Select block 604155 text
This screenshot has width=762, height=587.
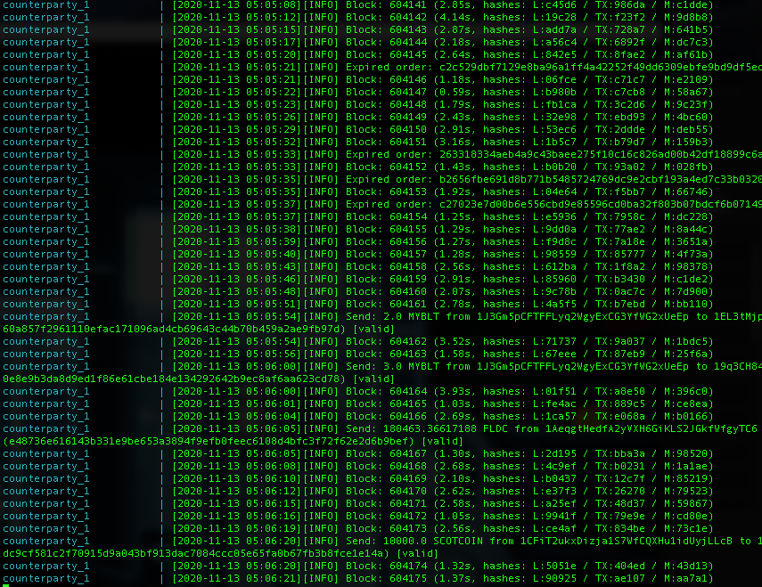click(x=407, y=229)
